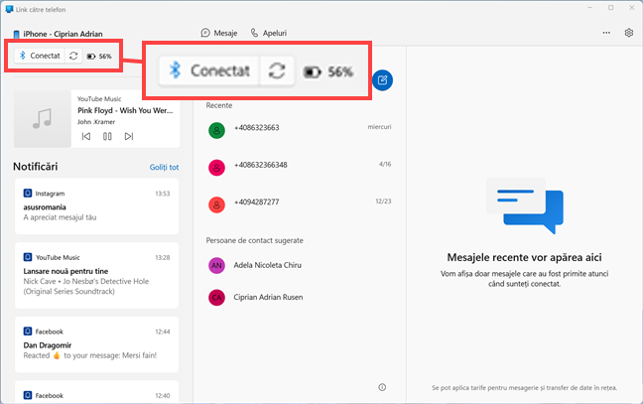The height and width of the screenshot is (404, 643).
Task: Click the music album art thumbnail
Action: coord(43,118)
